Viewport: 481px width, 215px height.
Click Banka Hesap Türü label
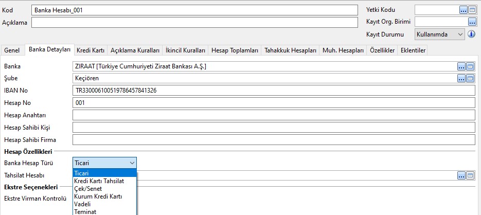tap(28, 163)
